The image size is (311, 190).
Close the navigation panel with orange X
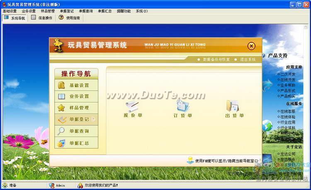pyautogui.click(x=251, y=46)
